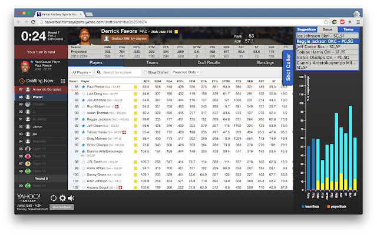
Task: Reload the page with browser refresh icon
Action: pos(33,22)
